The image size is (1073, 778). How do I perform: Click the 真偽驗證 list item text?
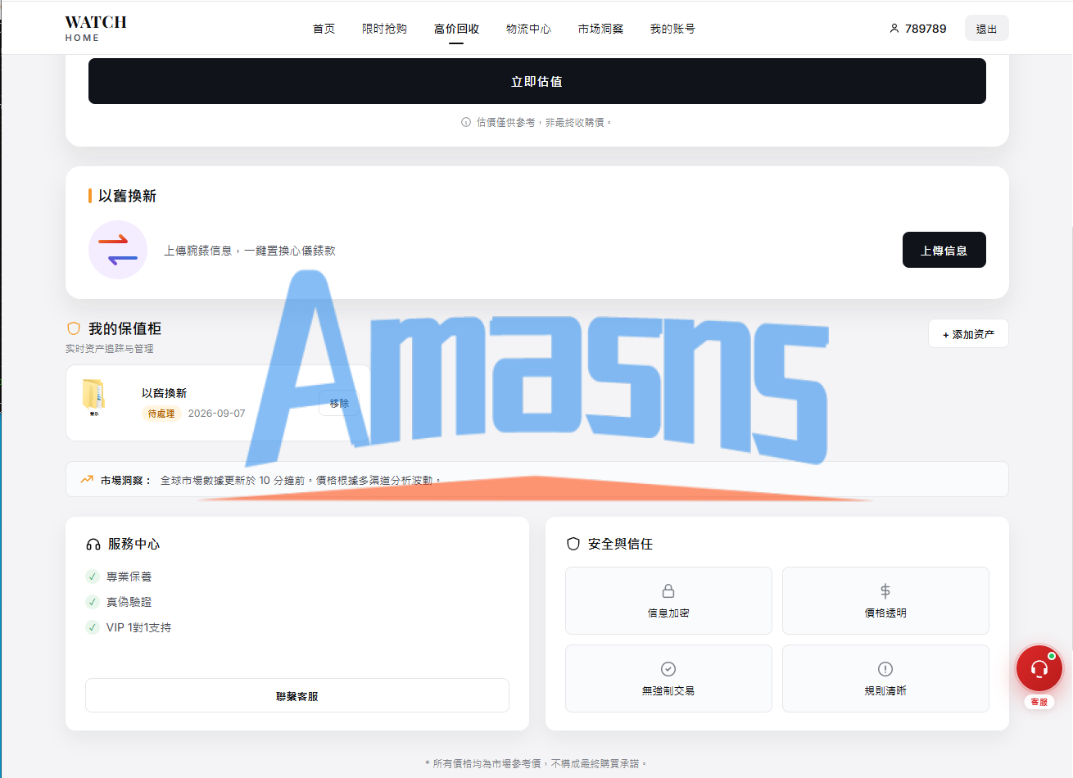[x=129, y=602]
